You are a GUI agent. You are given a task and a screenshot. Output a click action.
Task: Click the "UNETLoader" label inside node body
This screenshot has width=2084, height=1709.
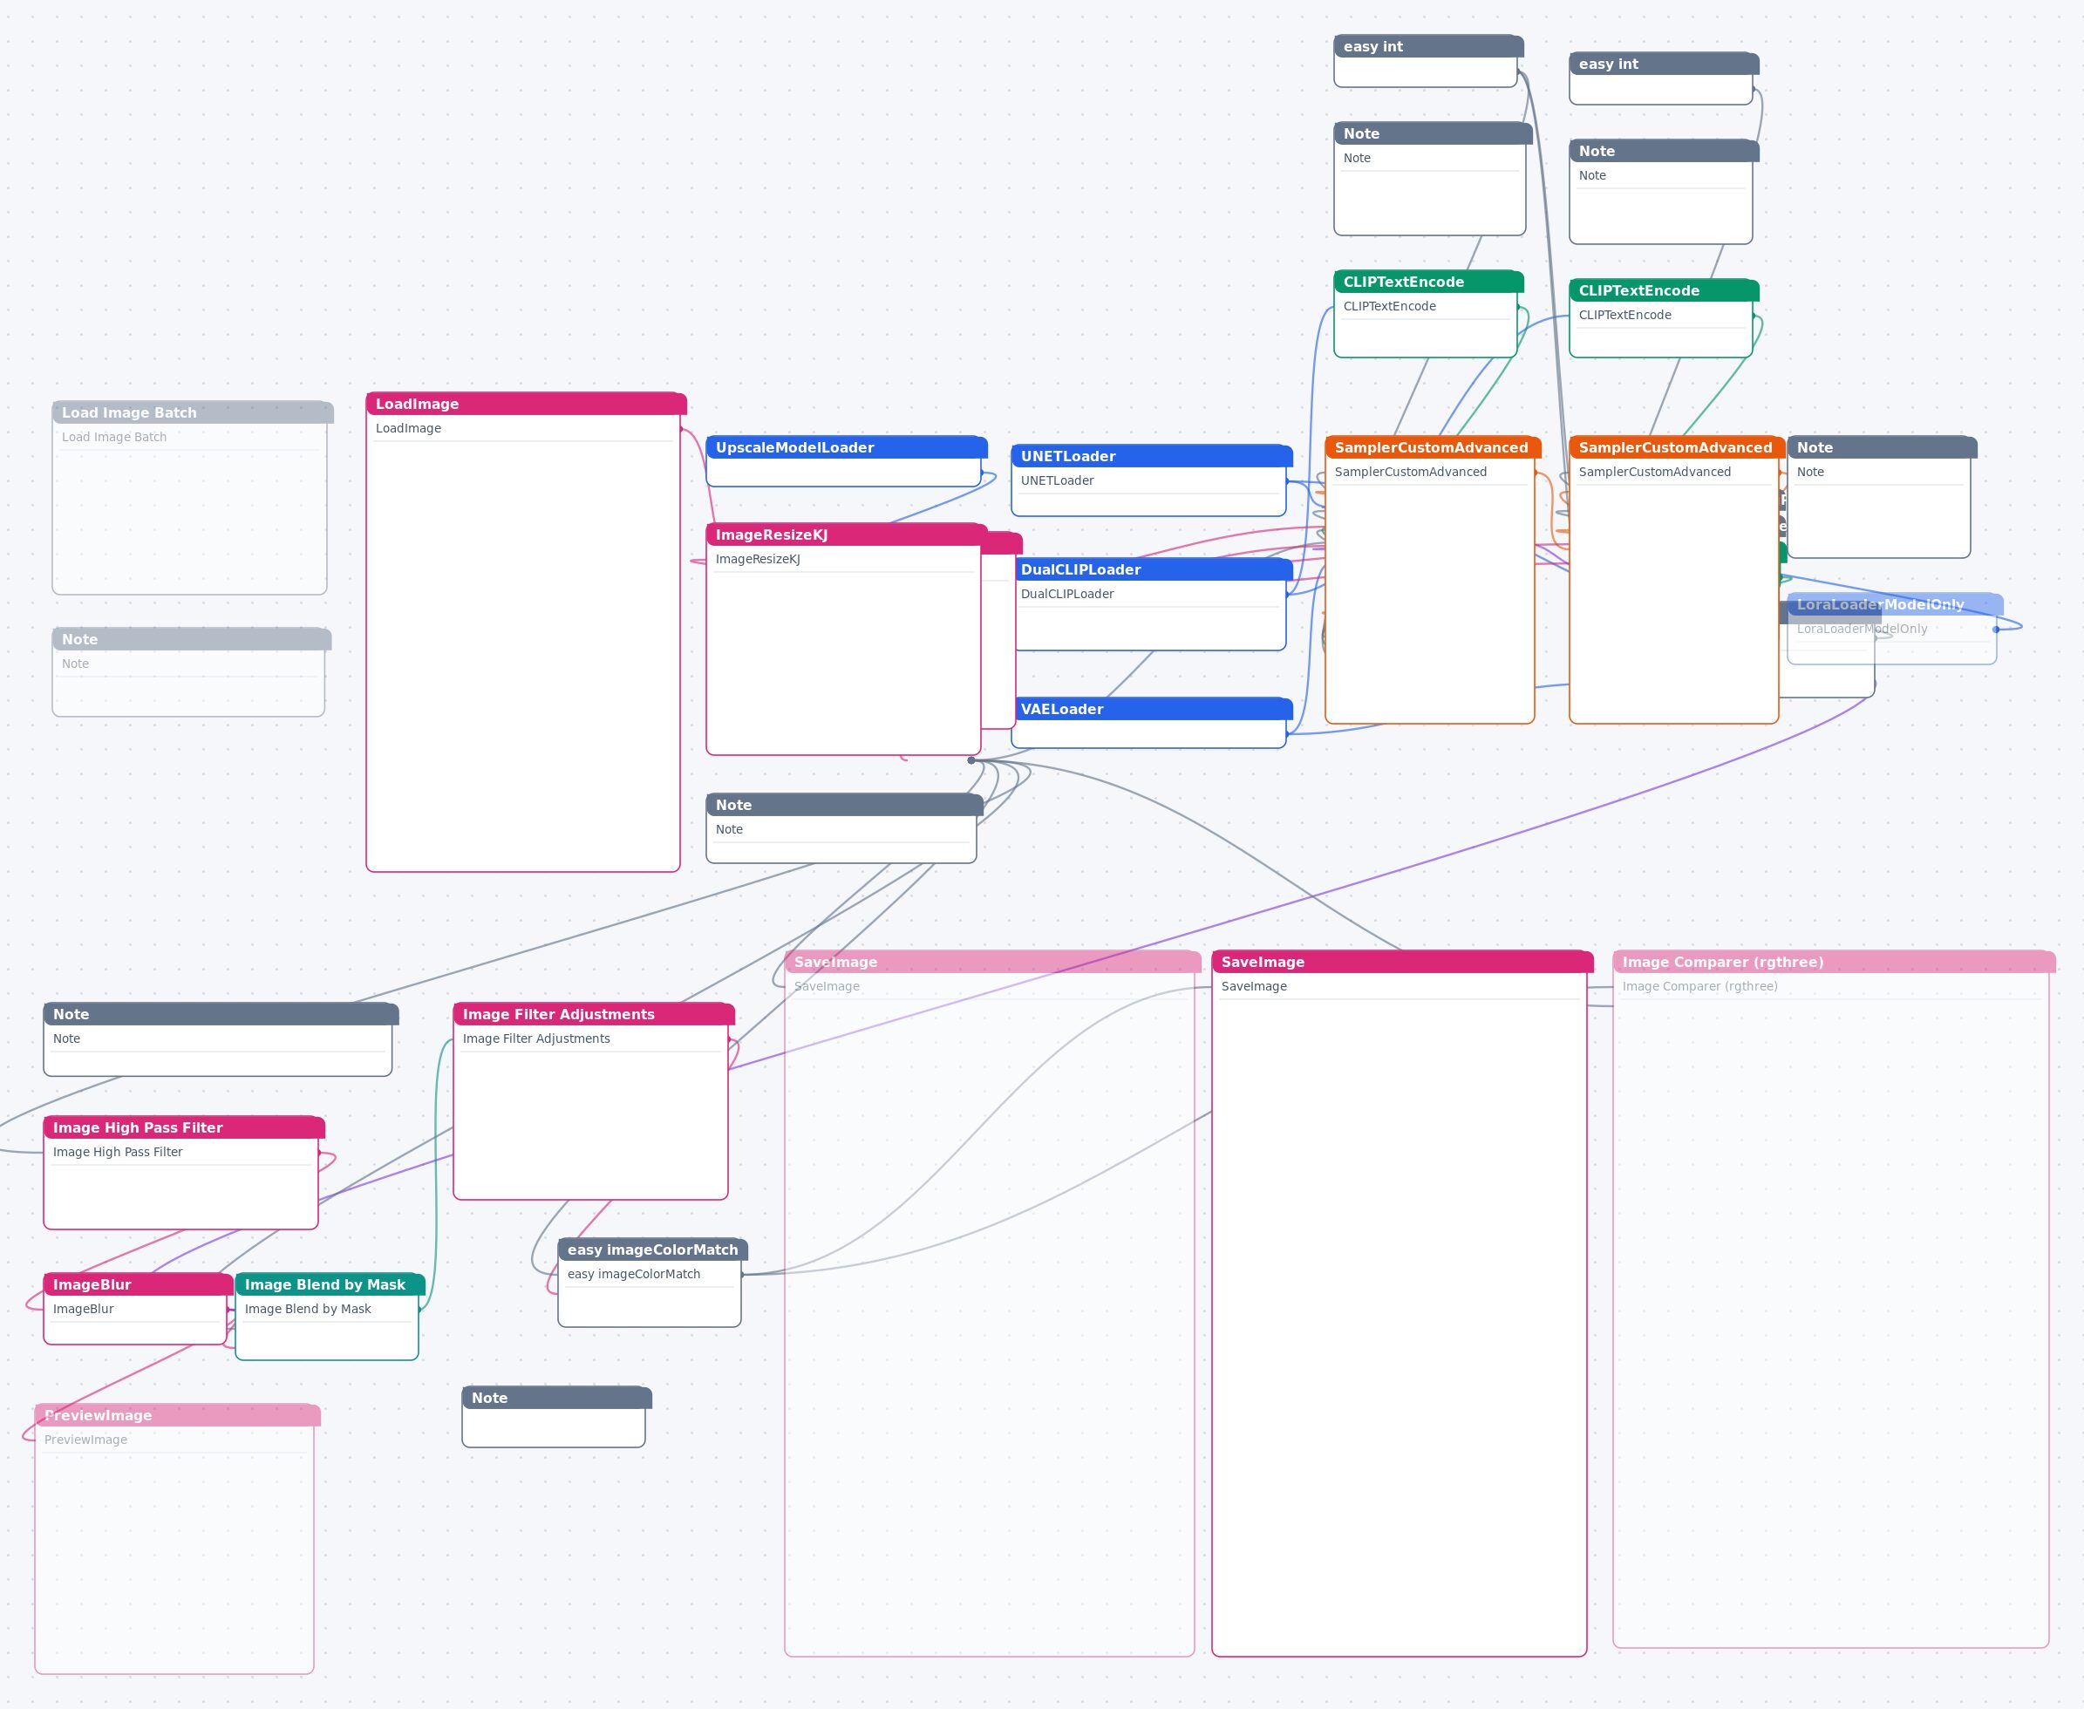[1057, 480]
